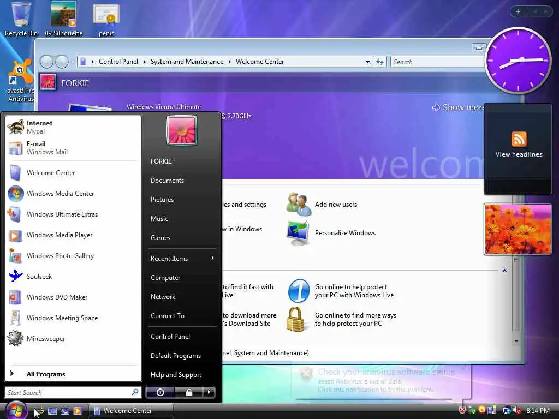The image size is (559, 419).
Task: Click the refresh button beside address bar
Action: [380, 62]
